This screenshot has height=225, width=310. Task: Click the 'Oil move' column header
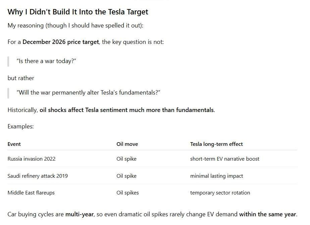coord(127,144)
